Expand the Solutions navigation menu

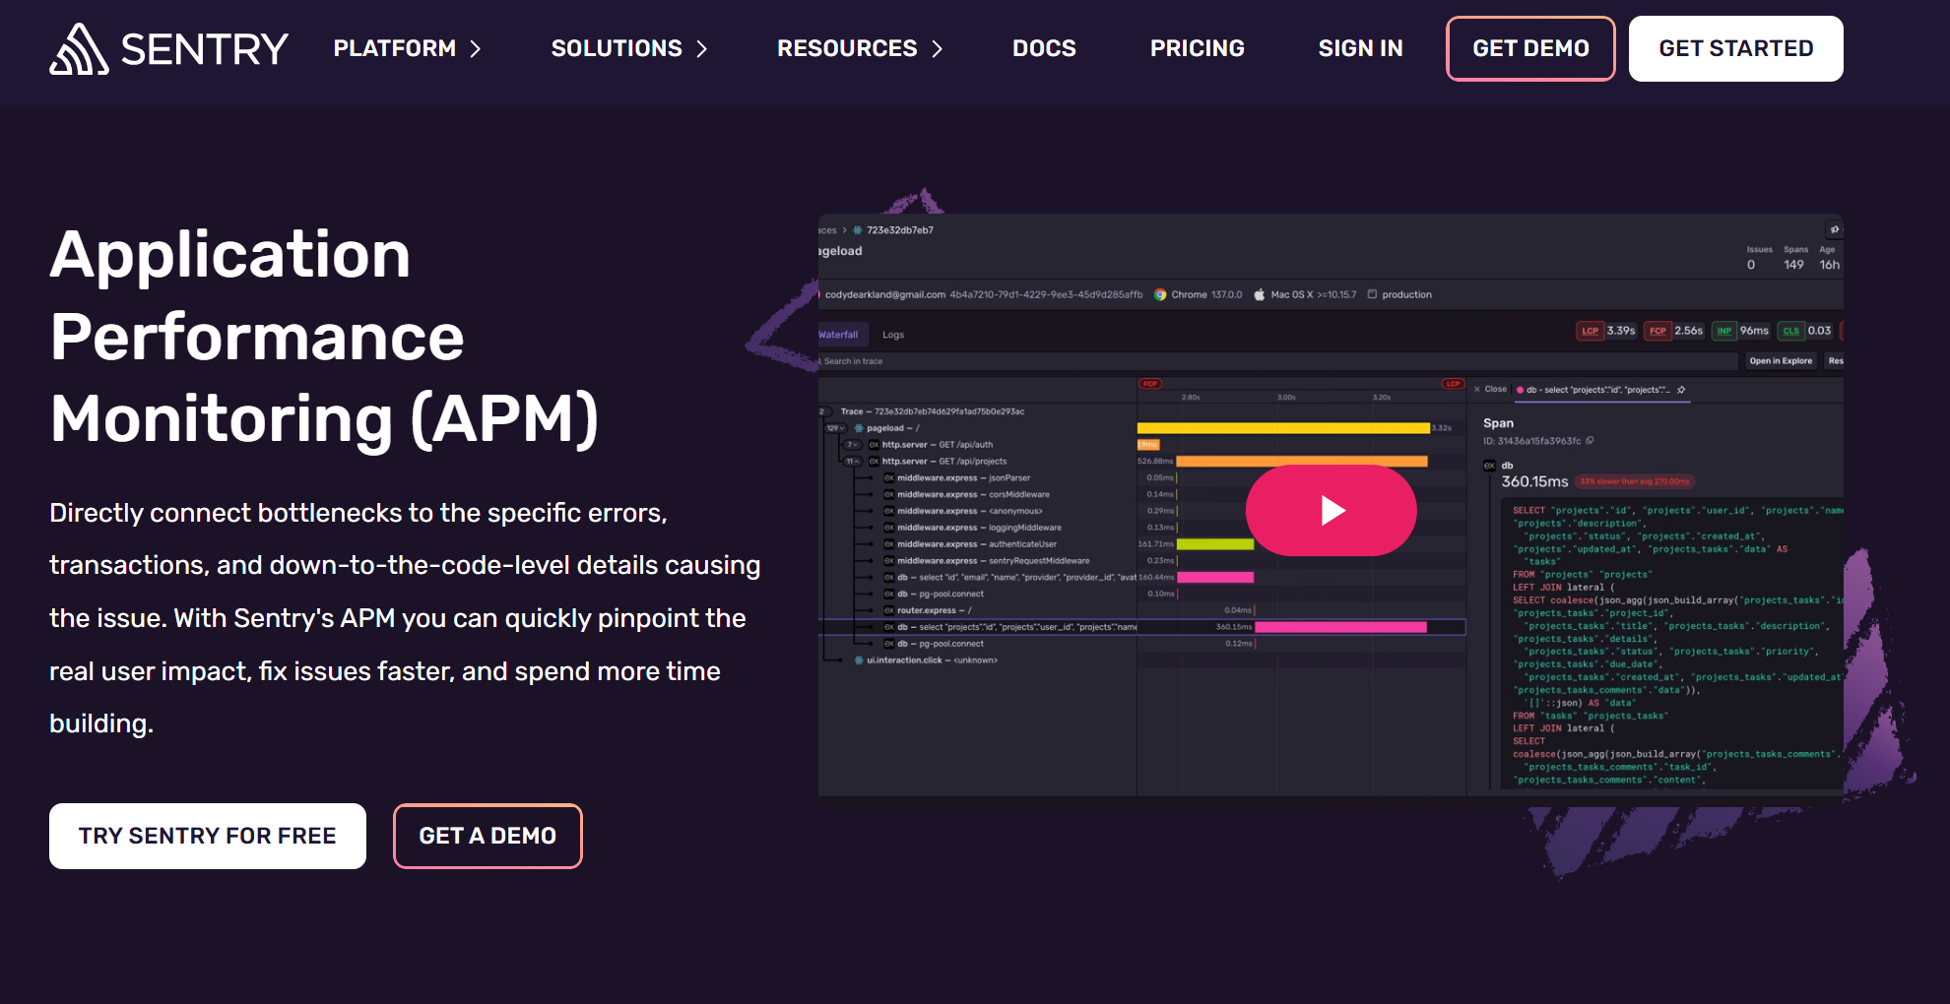pyautogui.click(x=629, y=48)
